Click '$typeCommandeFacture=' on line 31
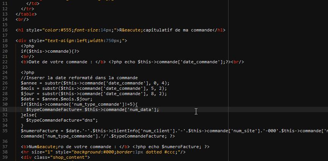 54,109
